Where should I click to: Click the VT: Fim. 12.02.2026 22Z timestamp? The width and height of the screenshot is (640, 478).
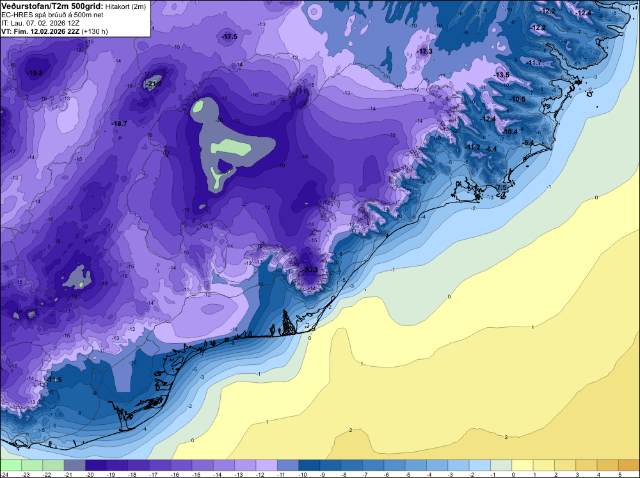pos(40,31)
